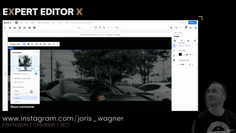Click the link icon on image toolbar
236x133 pixels.
(x=41, y=44)
